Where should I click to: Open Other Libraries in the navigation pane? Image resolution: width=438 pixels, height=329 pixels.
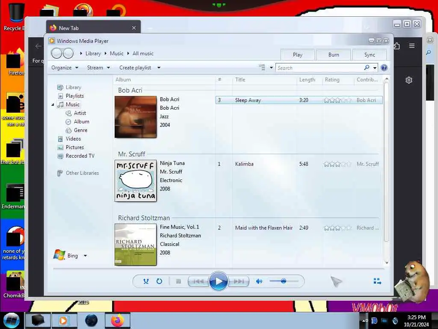coord(82,173)
